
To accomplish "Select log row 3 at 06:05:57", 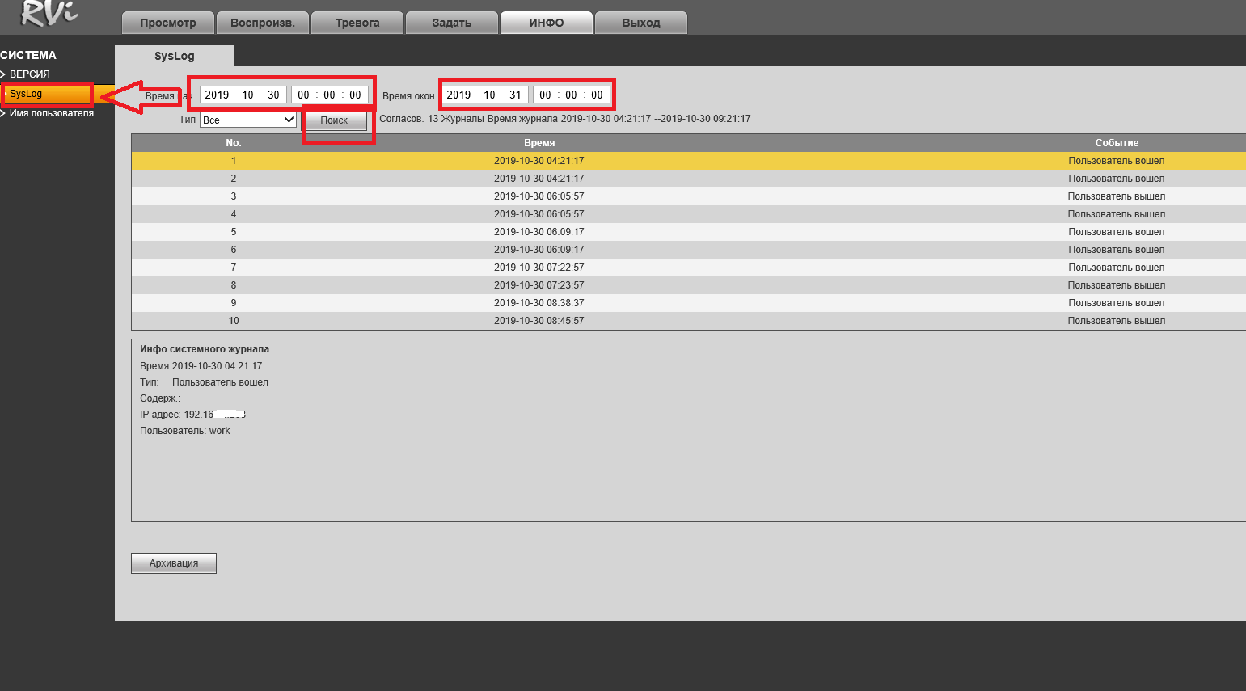I will pyautogui.click(x=689, y=196).
